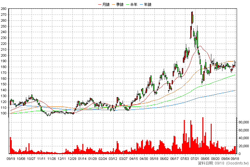Screen dimensions: 250x167
Task: Click the tallest green candlestick near 270
Action: (193, 18)
